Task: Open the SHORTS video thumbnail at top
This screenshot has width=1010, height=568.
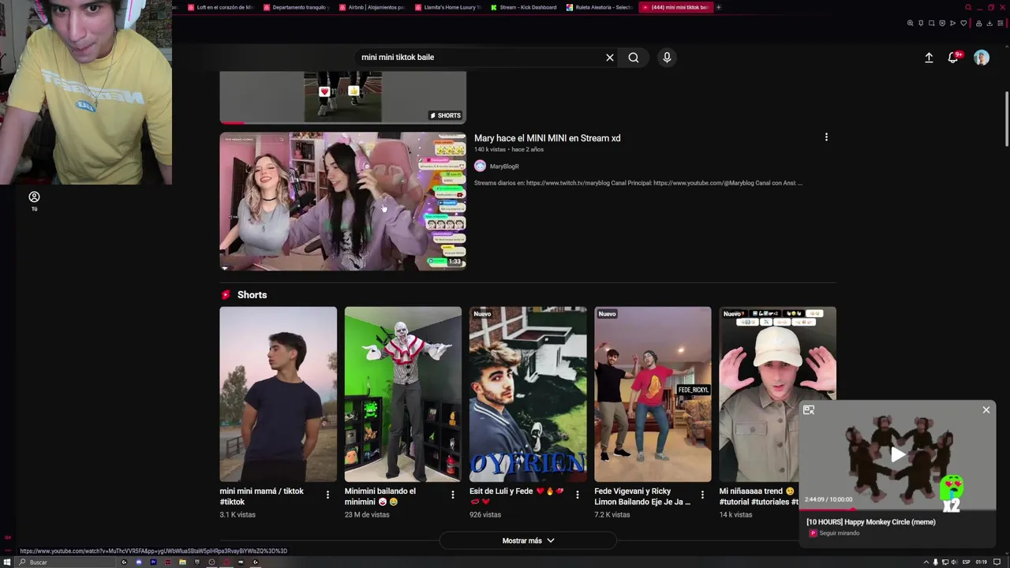Action: pyautogui.click(x=342, y=97)
